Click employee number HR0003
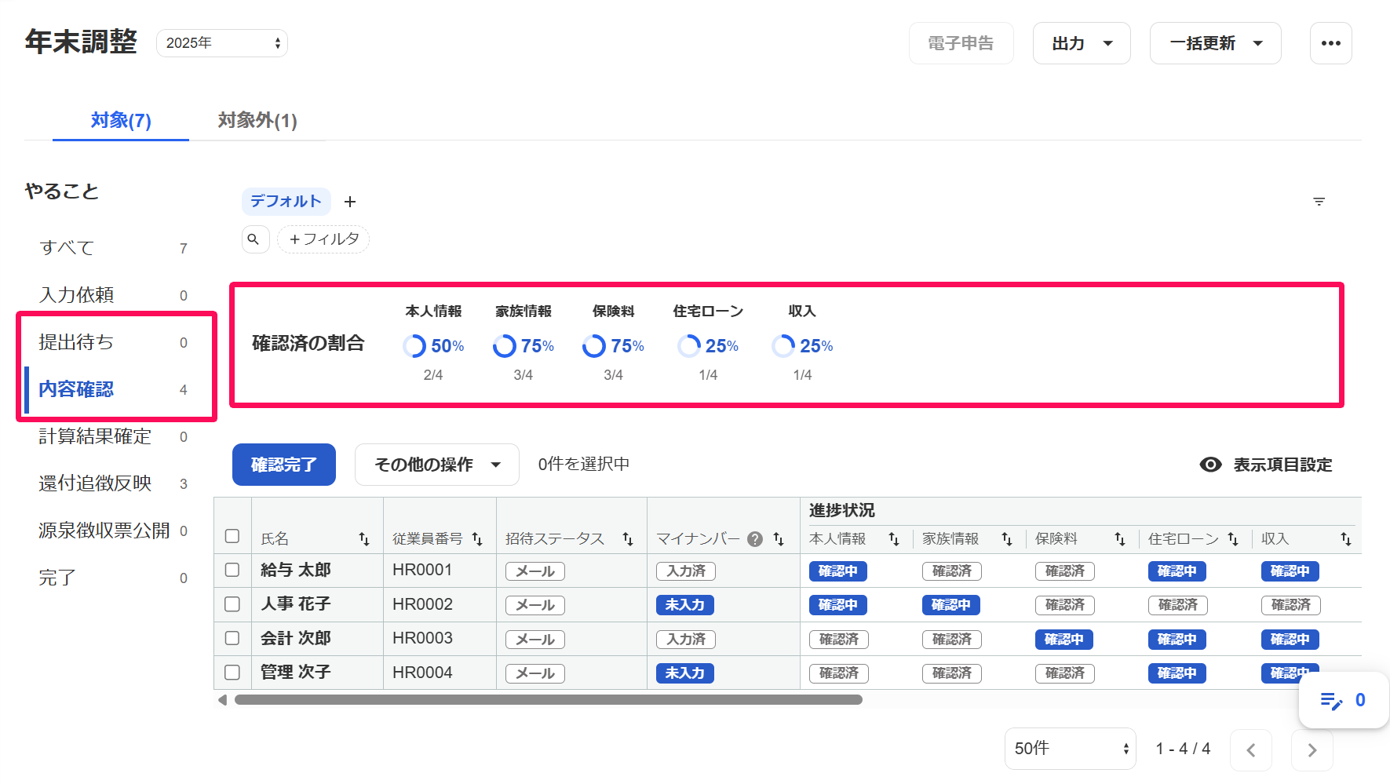The image size is (1390, 784). click(423, 639)
